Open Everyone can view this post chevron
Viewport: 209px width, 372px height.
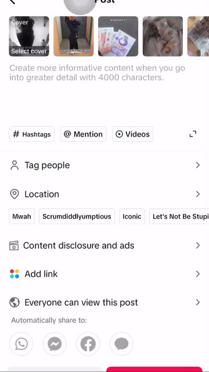(x=198, y=302)
